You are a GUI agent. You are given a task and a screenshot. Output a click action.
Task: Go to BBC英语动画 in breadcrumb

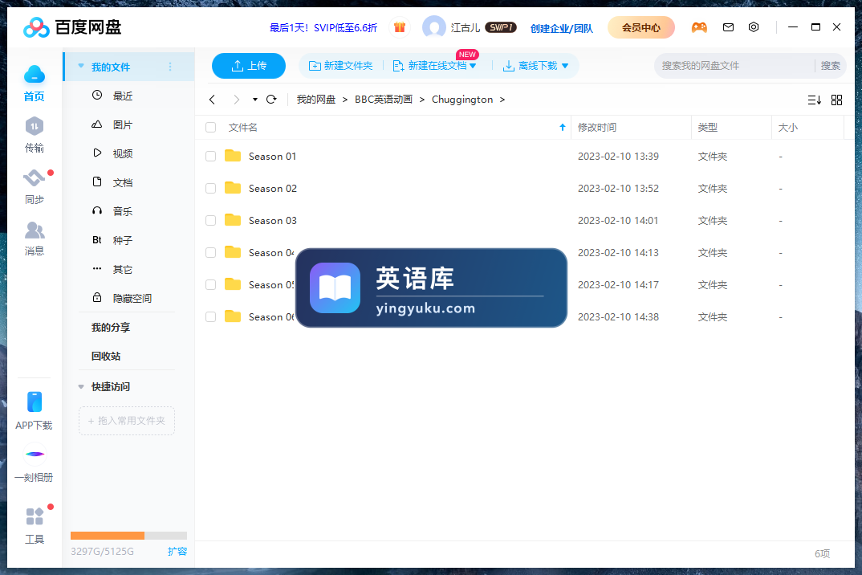click(x=383, y=100)
